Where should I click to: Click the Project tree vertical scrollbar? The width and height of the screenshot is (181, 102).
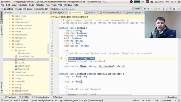pos(48,48)
